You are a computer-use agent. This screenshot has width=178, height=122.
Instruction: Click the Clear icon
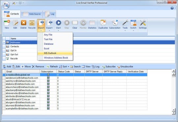tap(75, 23)
